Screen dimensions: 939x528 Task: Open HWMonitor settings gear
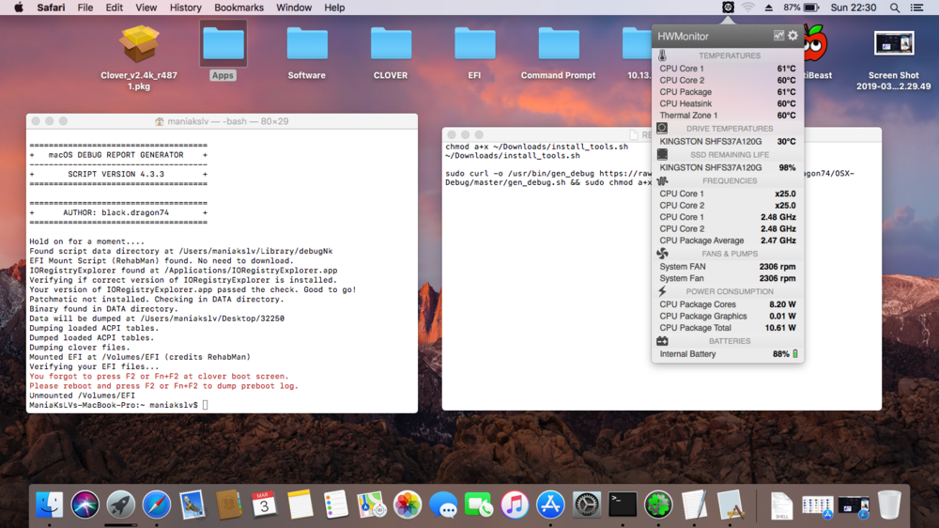(x=793, y=36)
